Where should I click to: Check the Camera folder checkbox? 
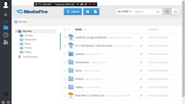point(65,54)
